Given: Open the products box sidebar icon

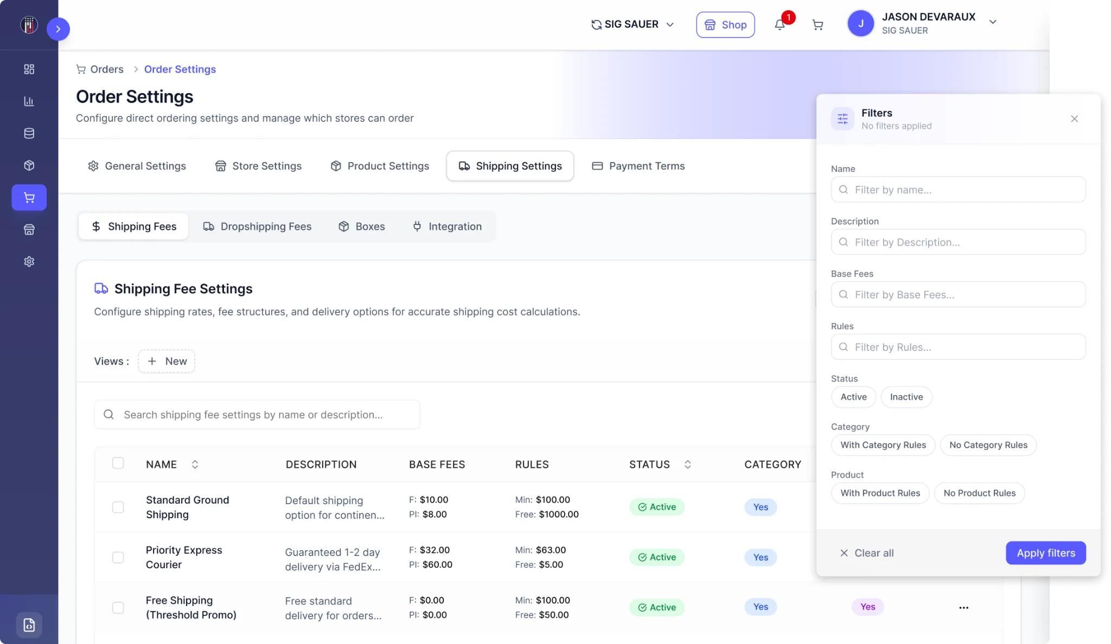Looking at the screenshot, I should [x=29, y=165].
